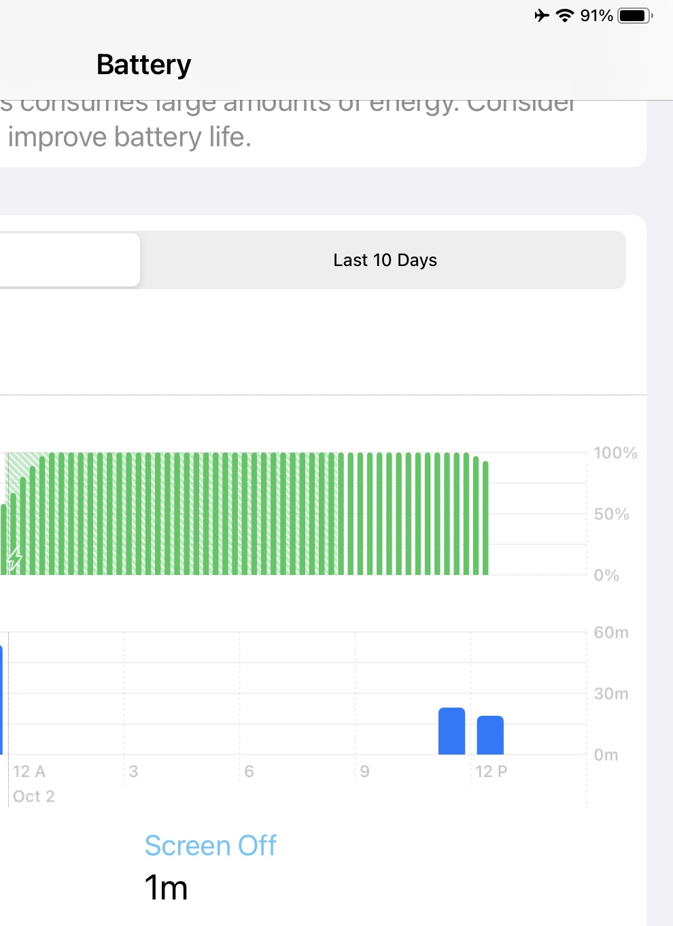673x926 pixels.
Task: Switch to Last 10 Days tab
Action: (385, 260)
